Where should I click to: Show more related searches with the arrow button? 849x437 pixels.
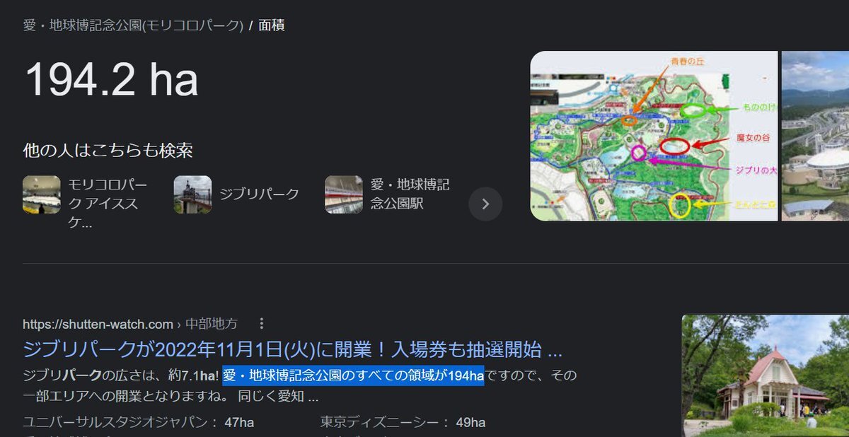coord(485,204)
